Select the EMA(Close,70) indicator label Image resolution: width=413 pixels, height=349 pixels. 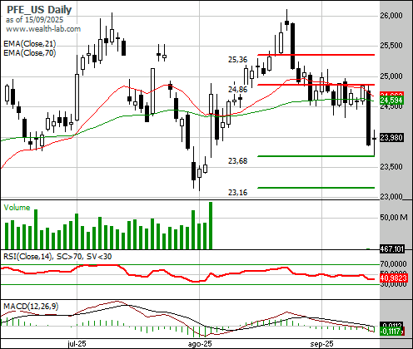(30, 52)
